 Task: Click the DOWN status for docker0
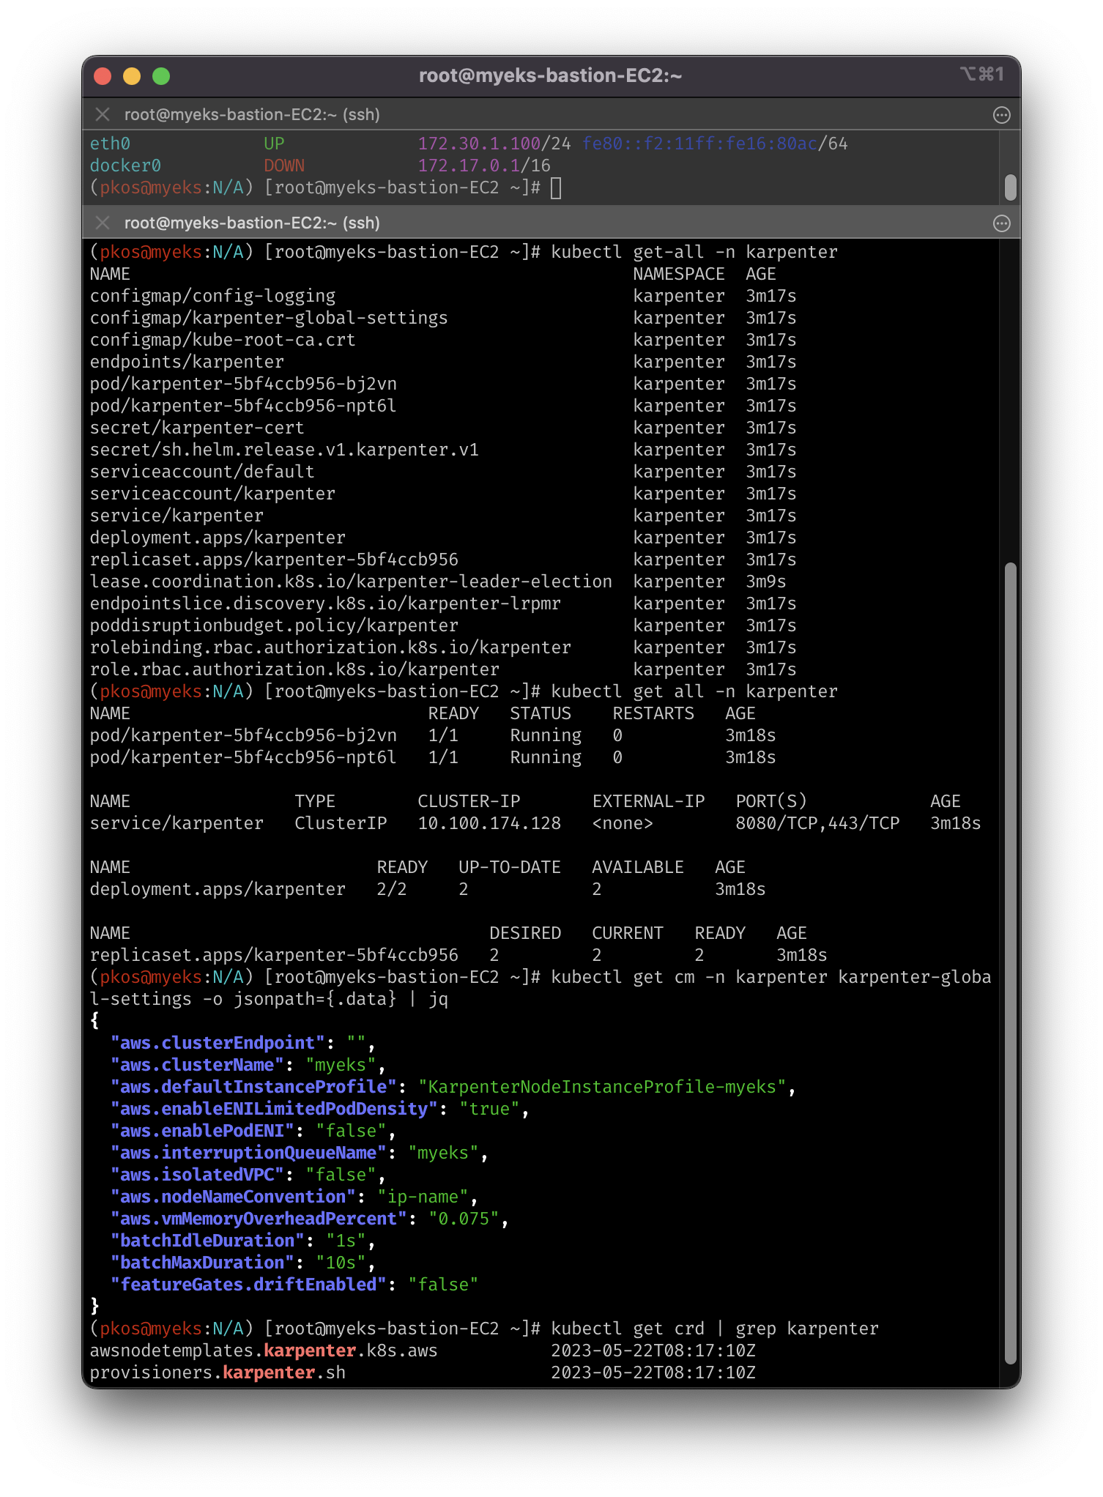pos(284,166)
